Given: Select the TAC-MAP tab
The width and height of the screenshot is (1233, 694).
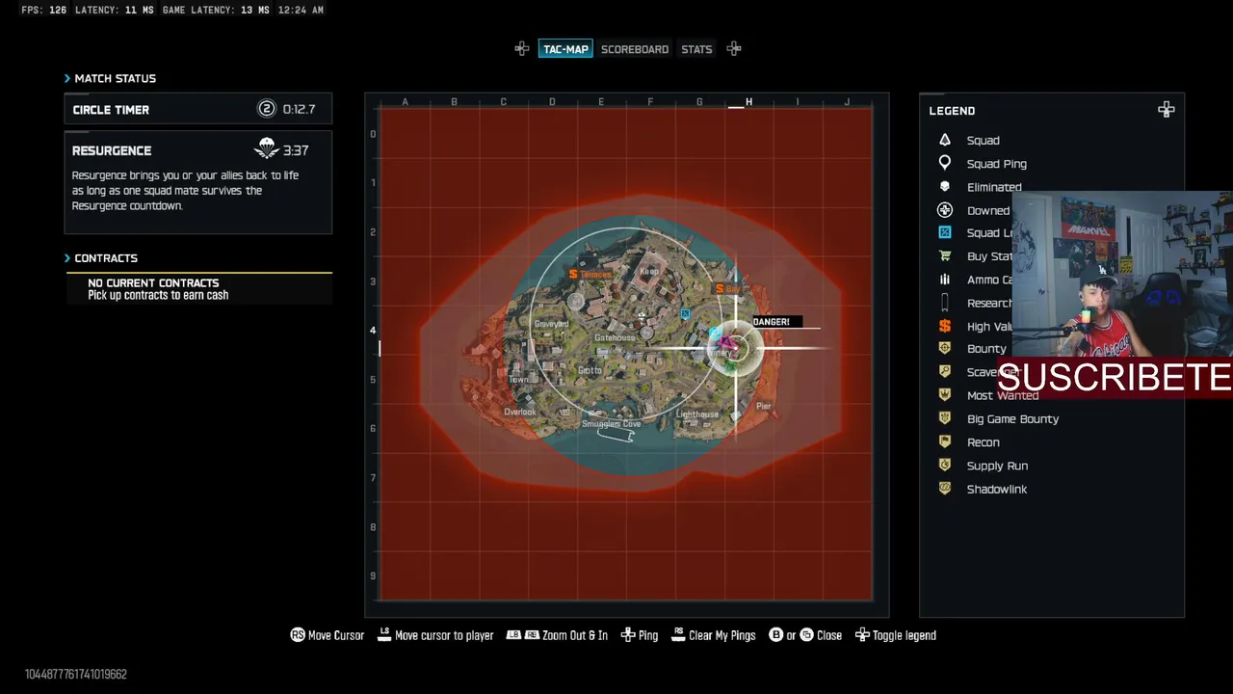Looking at the screenshot, I should (x=565, y=49).
